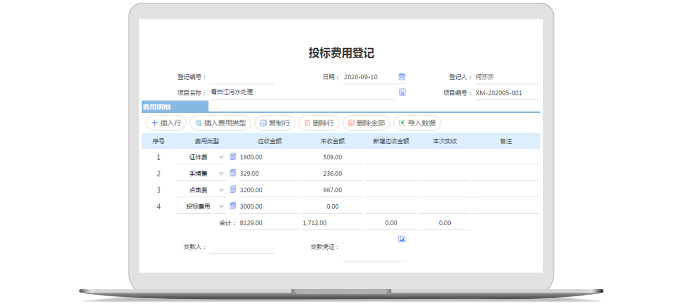Click the 导入数据 button
The height and width of the screenshot is (306, 683).
coord(417,123)
